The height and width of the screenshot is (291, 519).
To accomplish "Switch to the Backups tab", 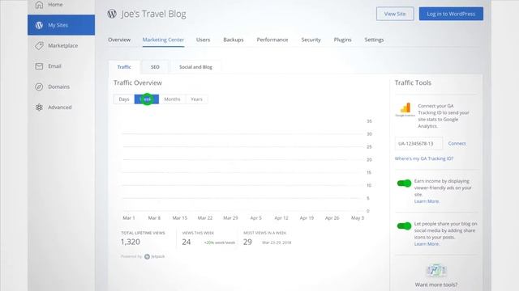I will pyautogui.click(x=234, y=40).
